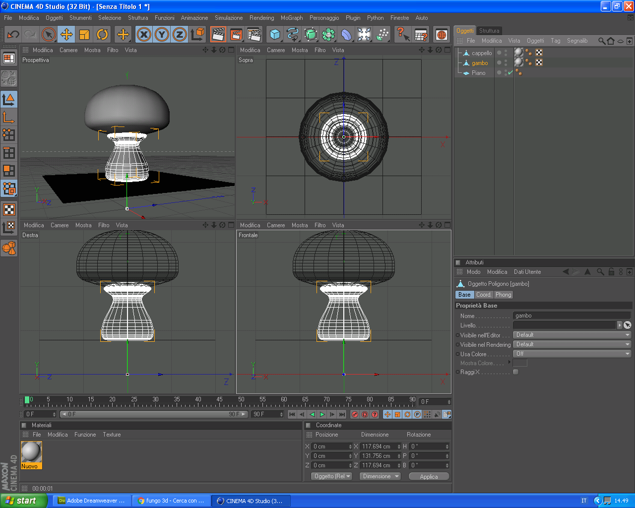Open the Usa Colore dropdown
This screenshot has height=508, width=635.
[x=572, y=354]
